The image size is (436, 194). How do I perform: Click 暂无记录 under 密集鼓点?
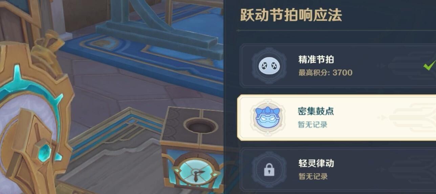313,125
